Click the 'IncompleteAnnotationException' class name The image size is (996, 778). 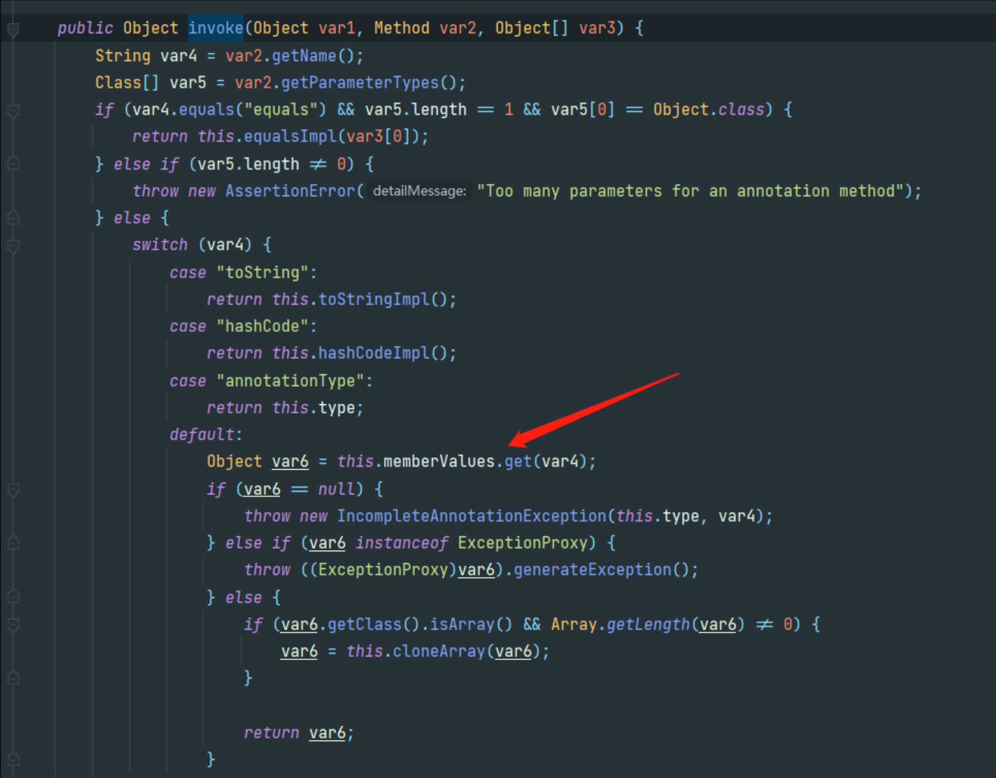(x=472, y=516)
